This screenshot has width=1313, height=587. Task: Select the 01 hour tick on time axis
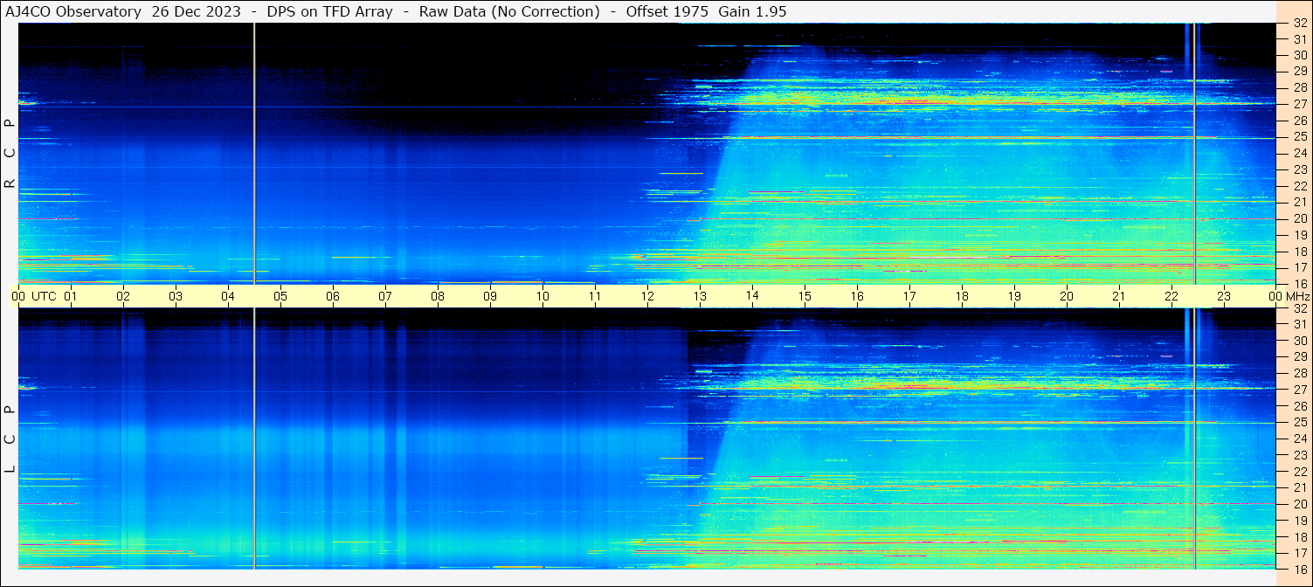pyautogui.click(x=71, y=296)
